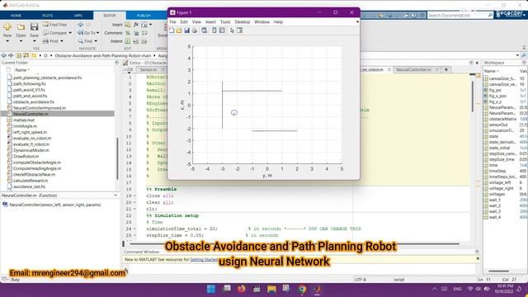Click the Insert section icon
This screenshot has width=528, height=297.
[x=127, y=25]
